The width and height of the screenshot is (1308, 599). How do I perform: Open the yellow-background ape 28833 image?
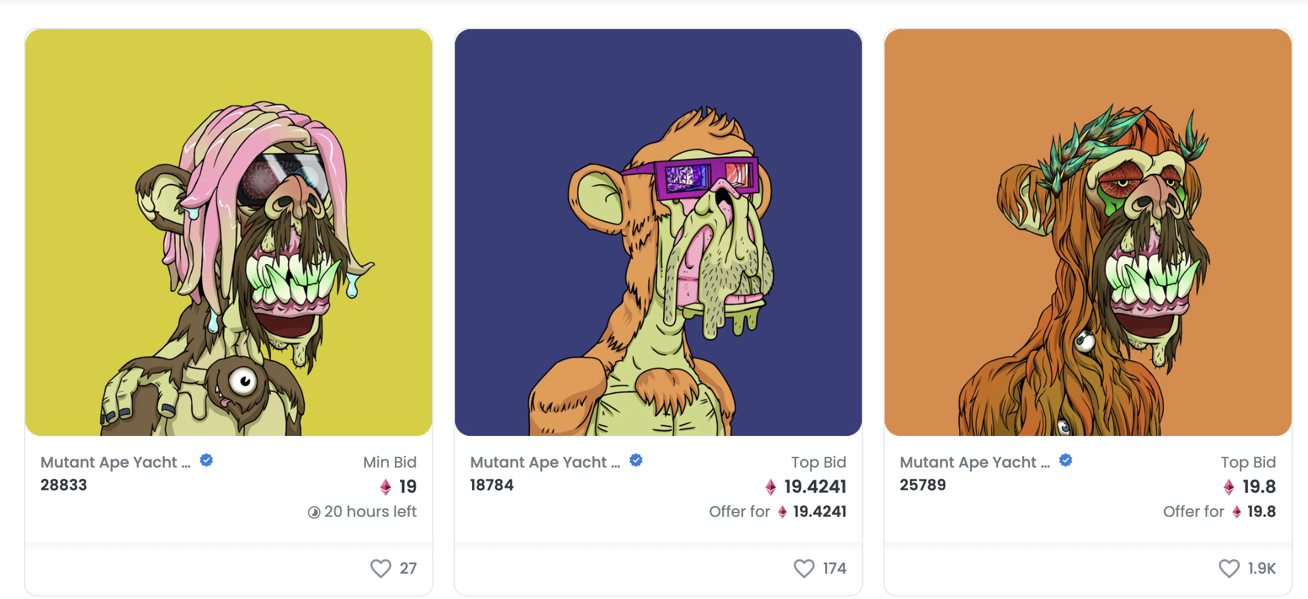point(229,232)
